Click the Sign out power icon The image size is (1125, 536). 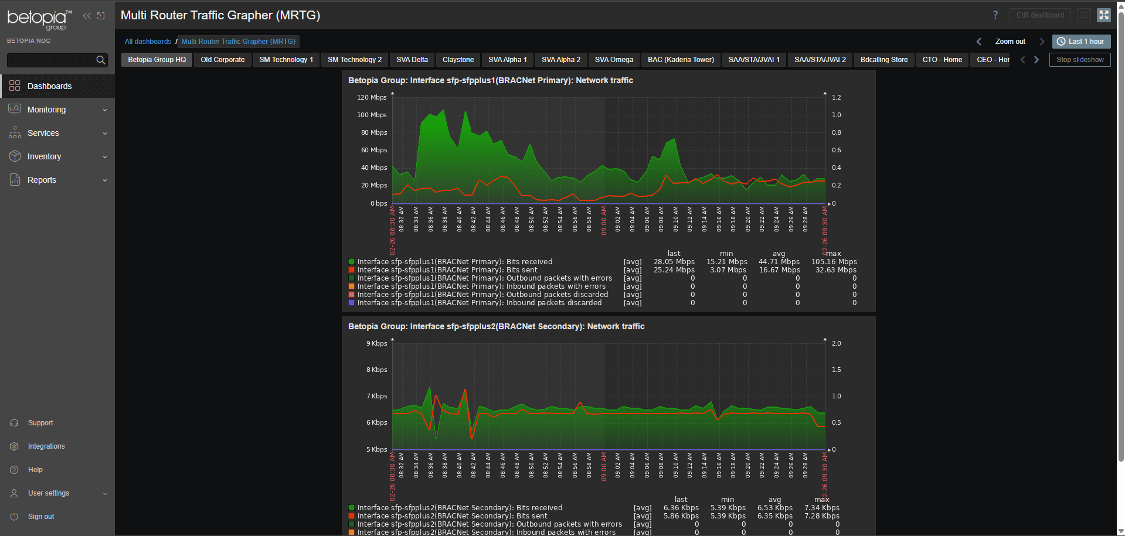tap(14, 517)
